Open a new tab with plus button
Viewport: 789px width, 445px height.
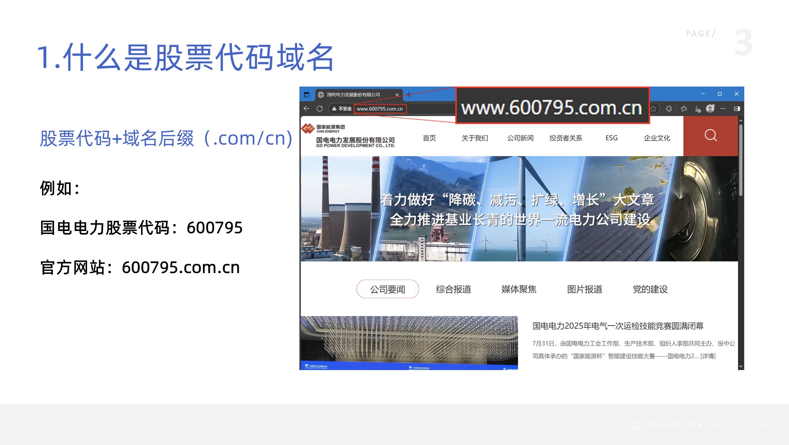click(x=409, y=95)
